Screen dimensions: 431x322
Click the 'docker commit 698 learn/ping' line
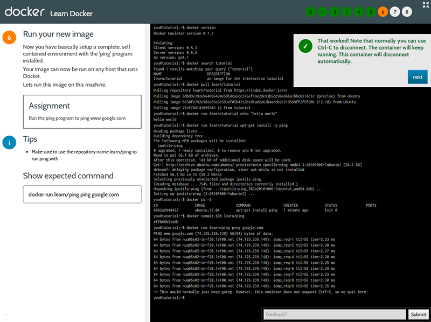[x=199, y=216]
